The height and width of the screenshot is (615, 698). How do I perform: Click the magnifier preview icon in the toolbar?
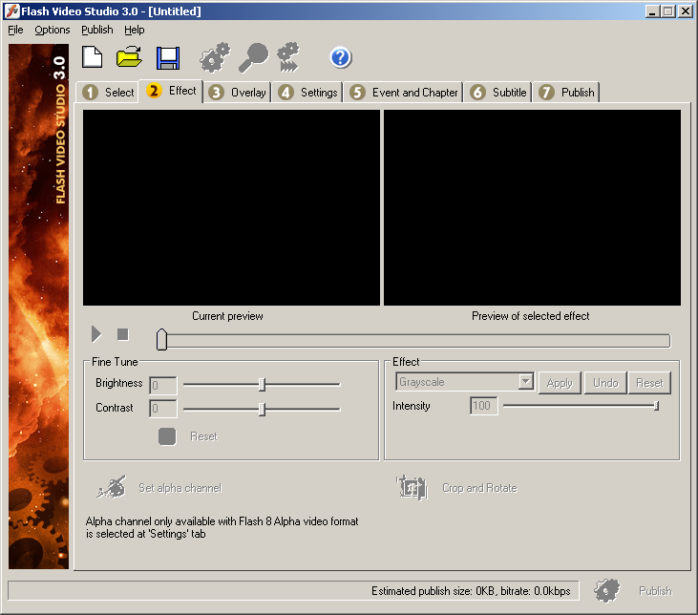point(253,57)
